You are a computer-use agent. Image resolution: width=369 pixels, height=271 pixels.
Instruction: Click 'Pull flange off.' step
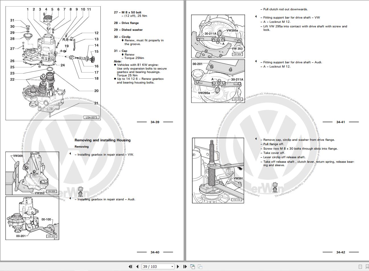pos(272,144)
